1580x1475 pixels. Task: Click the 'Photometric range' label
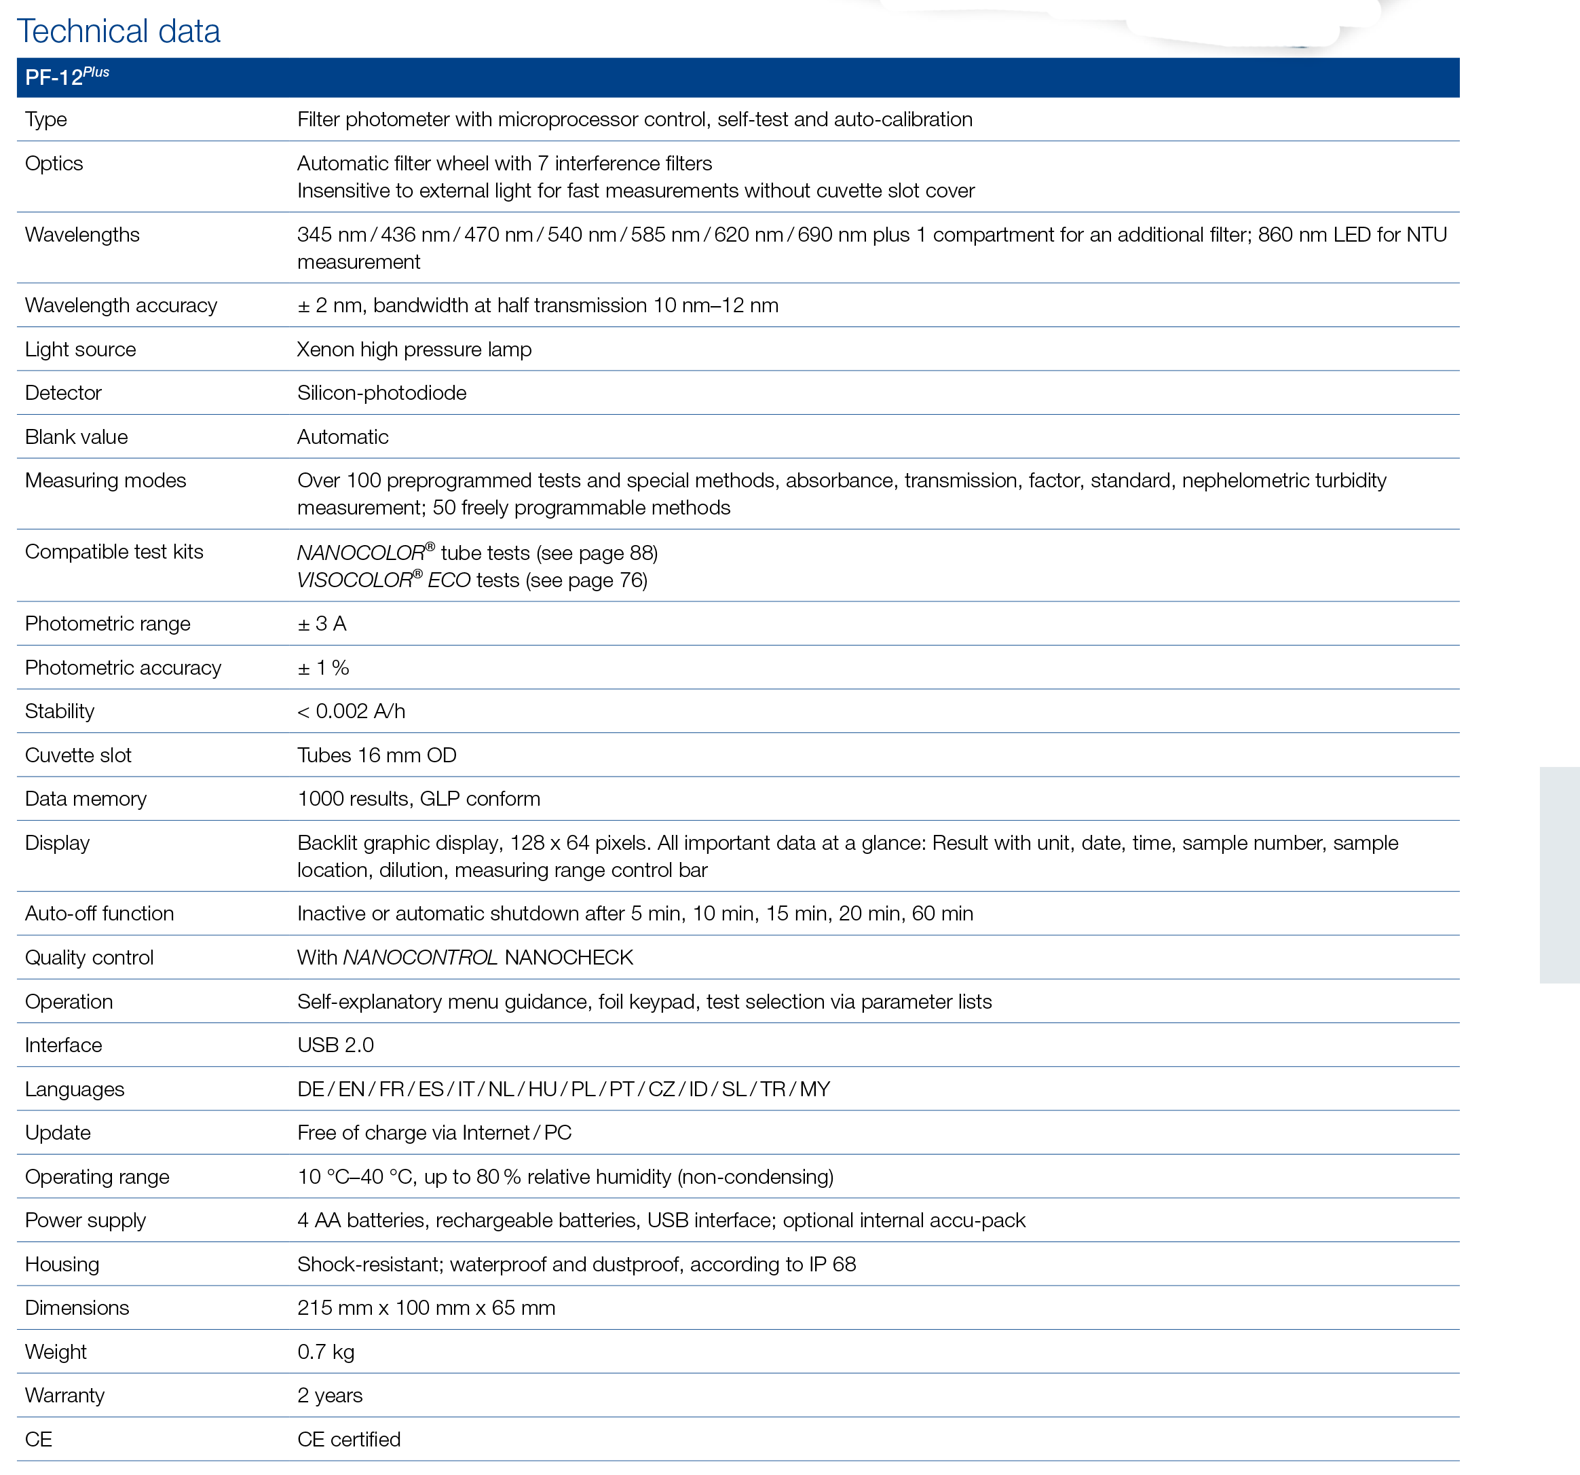coord(107,624)
